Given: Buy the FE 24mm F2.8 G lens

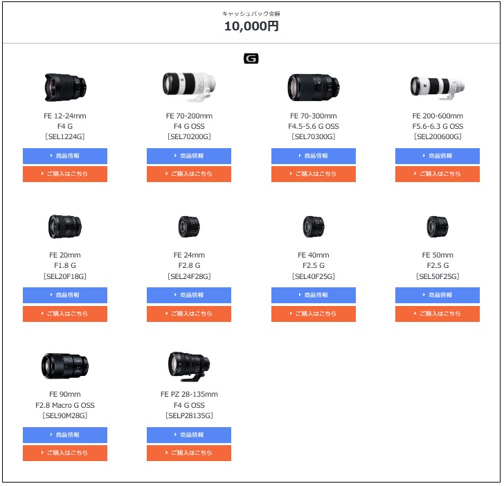Looking at the screenshot, I should click(x=189, y=314).
